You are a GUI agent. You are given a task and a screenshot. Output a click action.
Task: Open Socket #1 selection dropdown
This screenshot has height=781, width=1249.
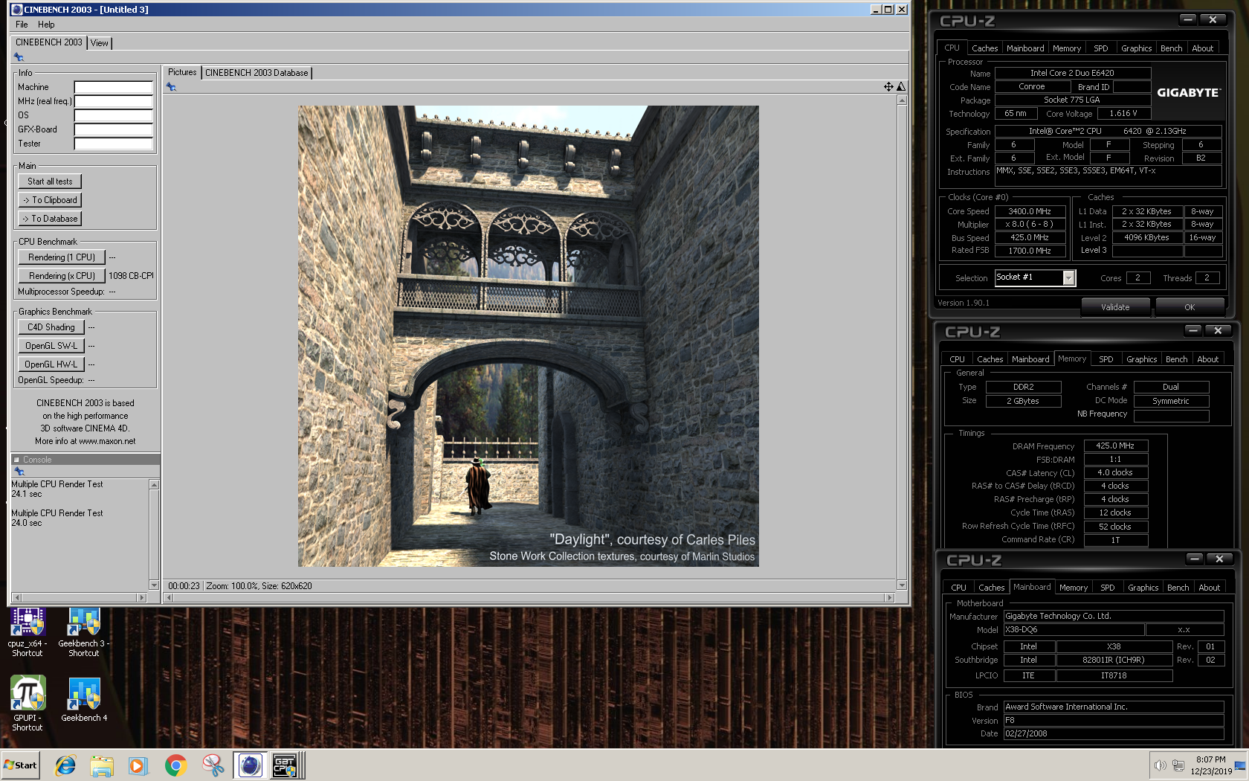click(1068, 277)
